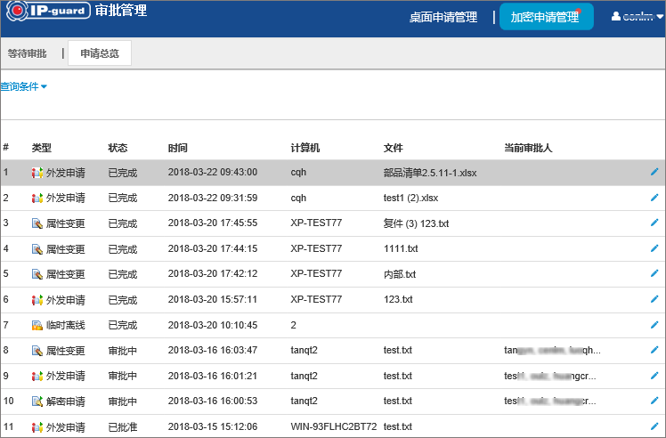The height and width of the screenshot is (438, 666).
Task: Click the 审批管理 page title
Action: [120, 10]
